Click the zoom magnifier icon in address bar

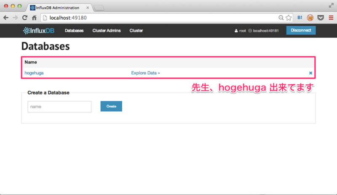tap(281, 18)
